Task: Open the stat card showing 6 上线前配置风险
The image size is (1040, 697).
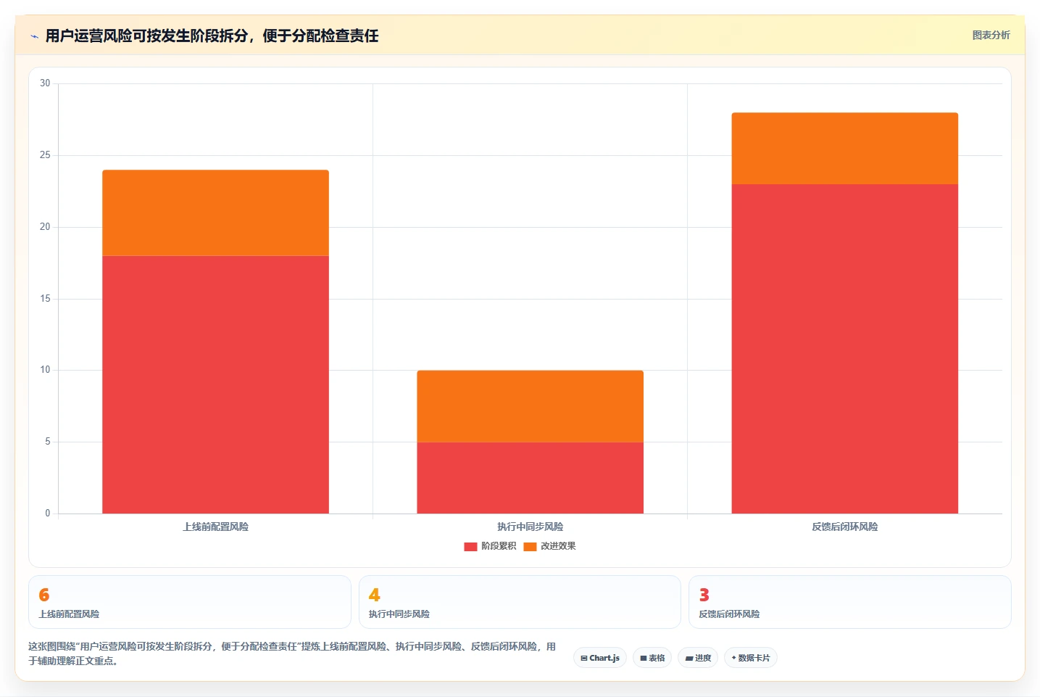Action: click(x=190, y=602)
